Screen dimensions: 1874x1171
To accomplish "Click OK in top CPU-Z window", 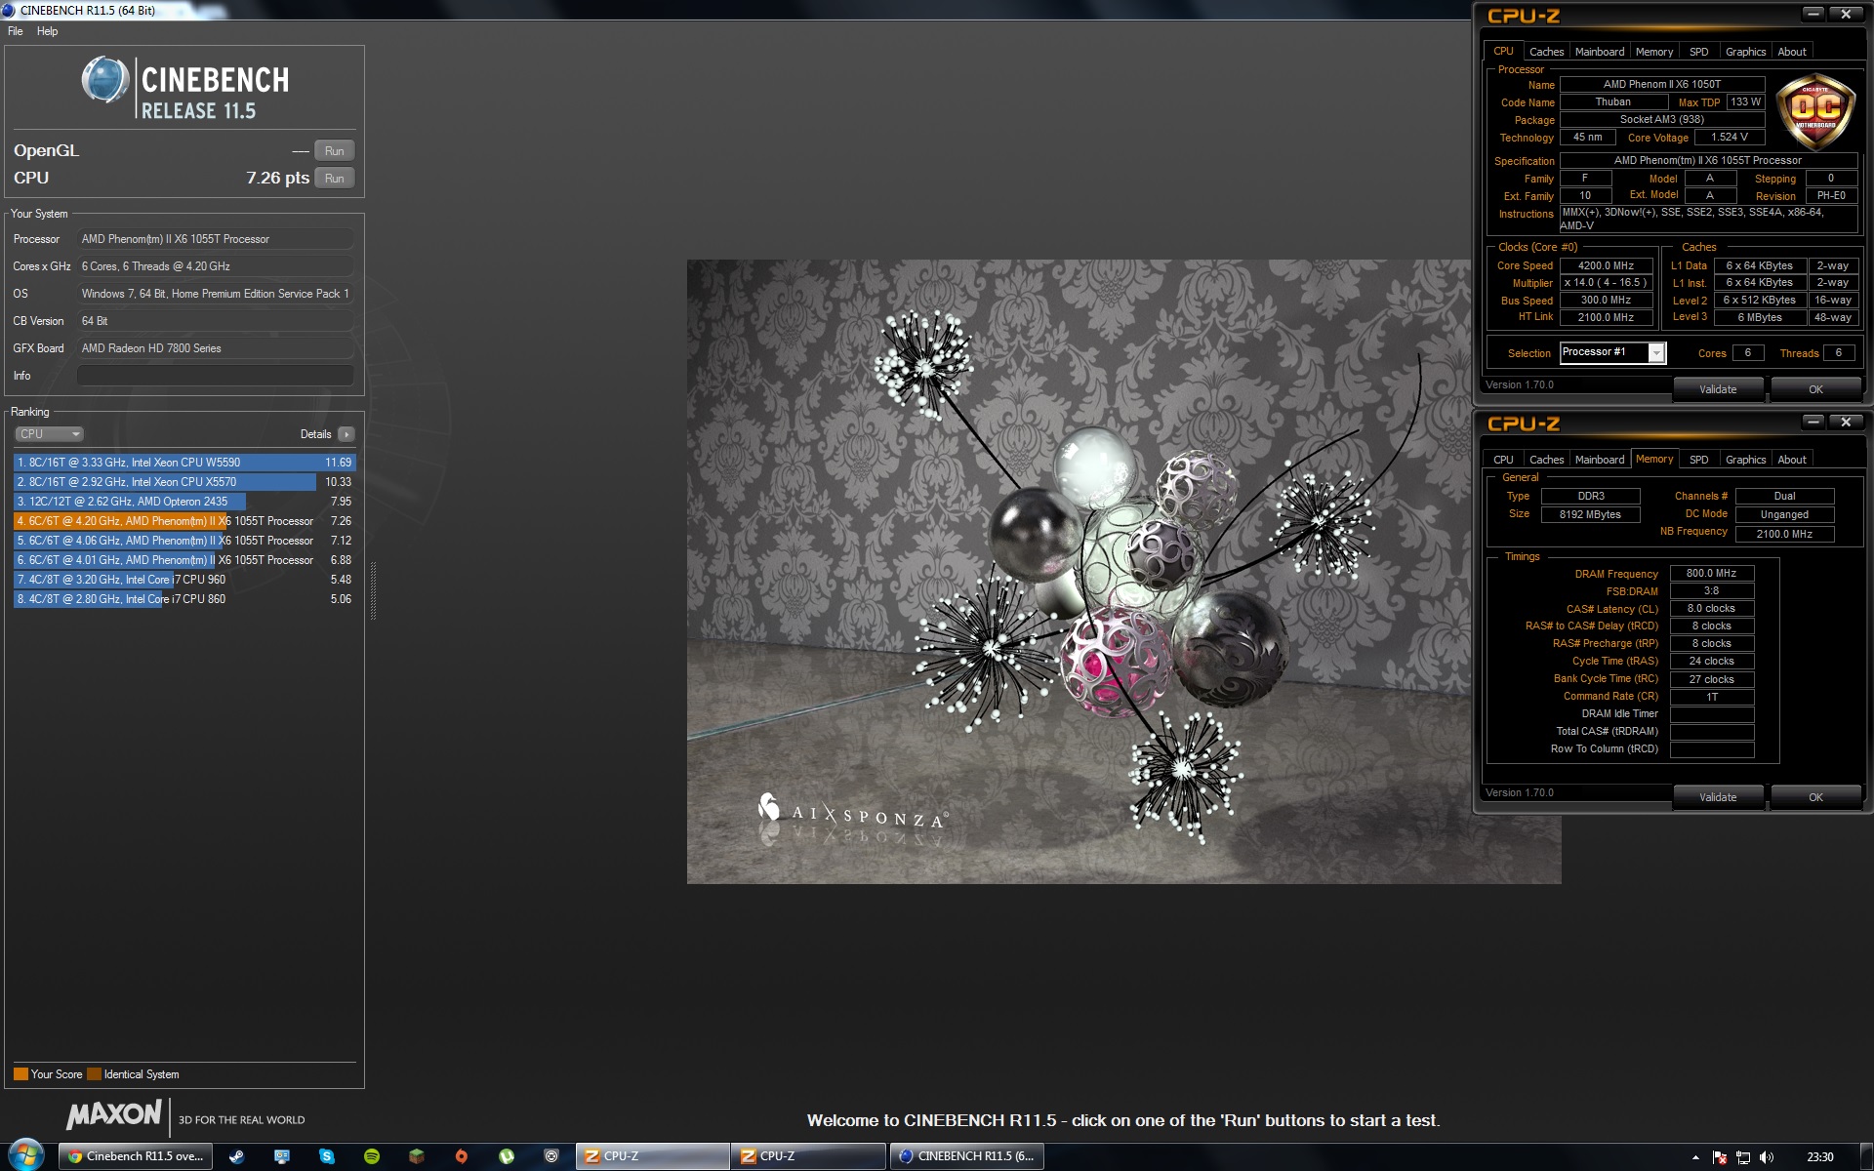I will 1815,389.
